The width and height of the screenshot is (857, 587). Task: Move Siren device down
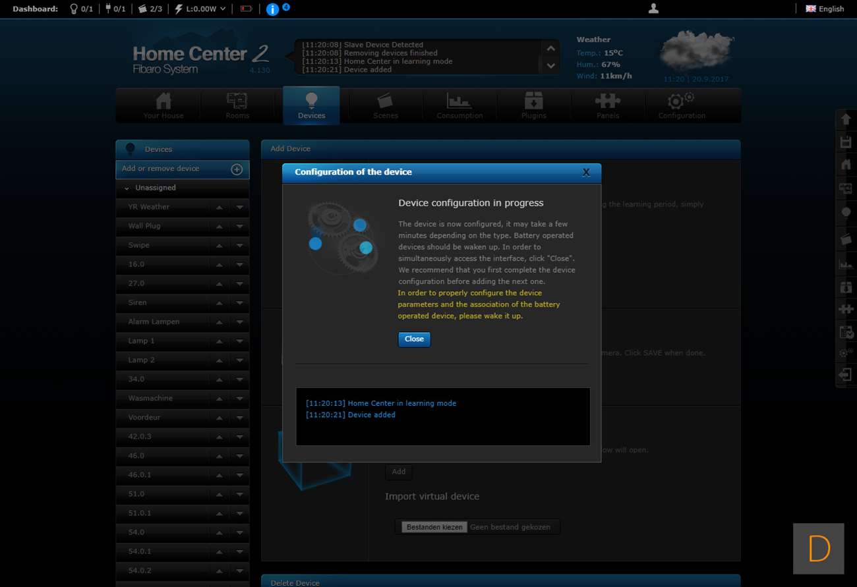(239, 303)
